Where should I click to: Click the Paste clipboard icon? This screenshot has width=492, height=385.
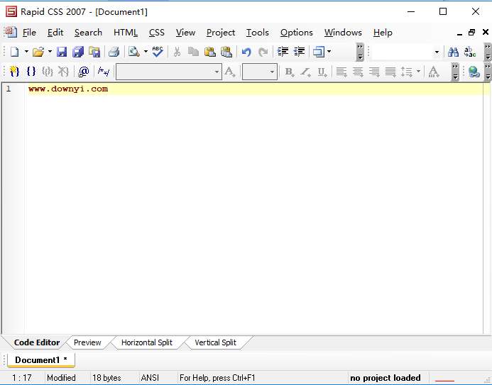pyautogui.click(x=210, y=52)
